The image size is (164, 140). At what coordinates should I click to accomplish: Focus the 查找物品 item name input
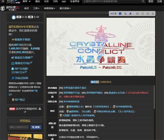point(19,127)
